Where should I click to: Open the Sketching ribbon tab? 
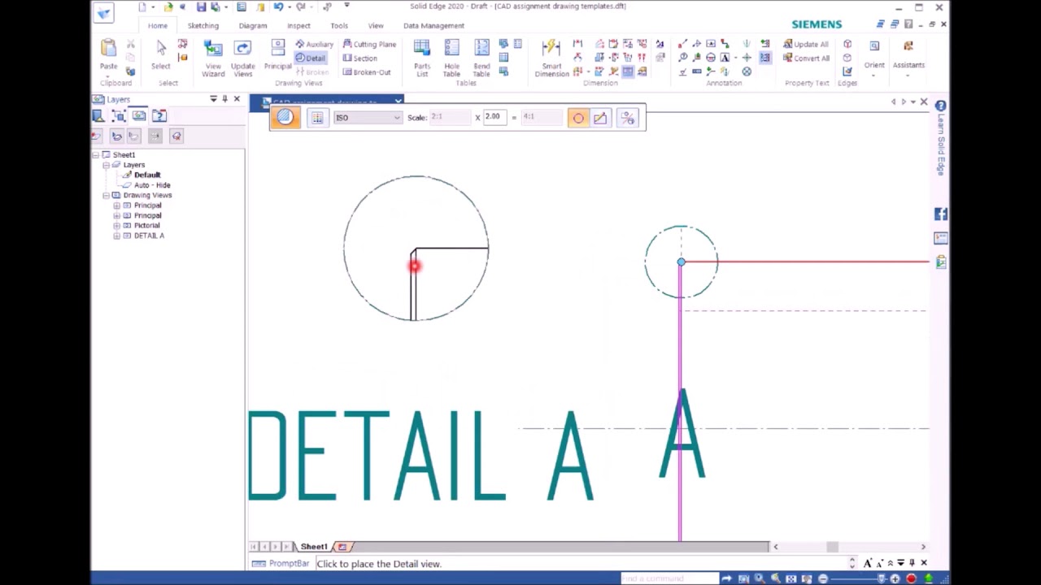click(x=203, y=25)
